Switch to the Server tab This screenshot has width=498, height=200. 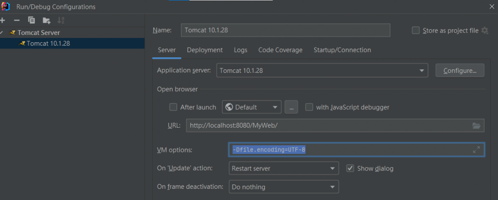(167, 50)
